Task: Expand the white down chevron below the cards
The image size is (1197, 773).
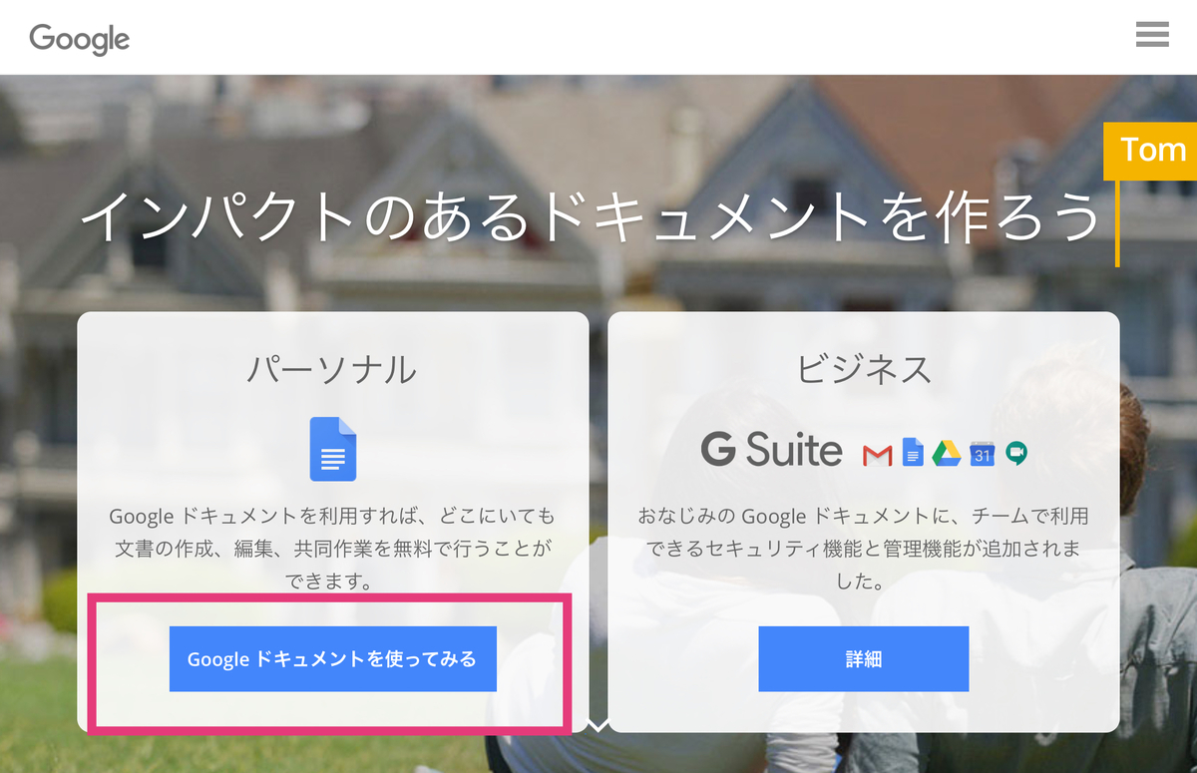Action: [x=598, y=725]
